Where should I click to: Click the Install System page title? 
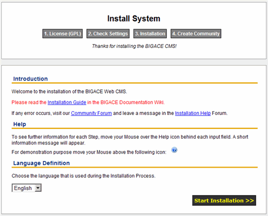tap(133, 19)
